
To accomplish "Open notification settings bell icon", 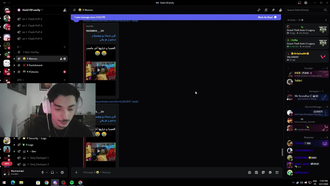I will point(266,10).
